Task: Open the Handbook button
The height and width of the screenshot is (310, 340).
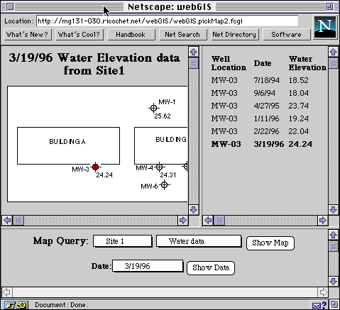Action: (131, 35)
